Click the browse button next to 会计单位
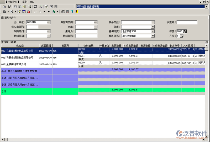This screenshot has width=210, height=142. pos(49,22)
